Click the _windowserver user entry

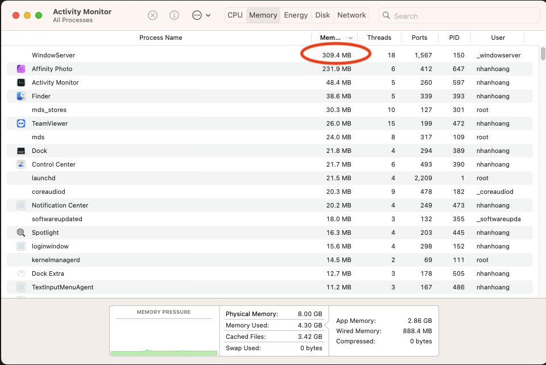coord(499,55)
